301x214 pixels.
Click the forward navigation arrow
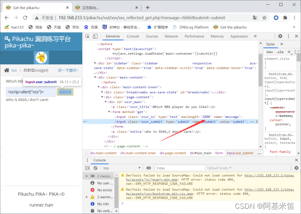pos(16,18)
